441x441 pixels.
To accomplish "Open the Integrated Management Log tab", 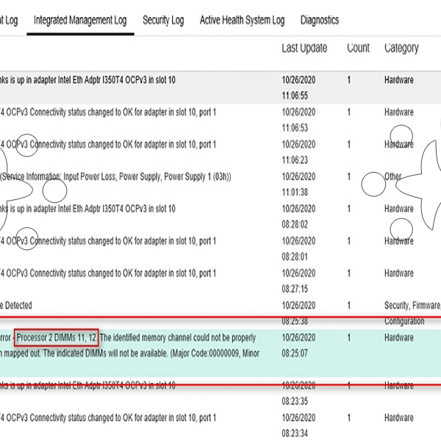I will tap(80, 21).
